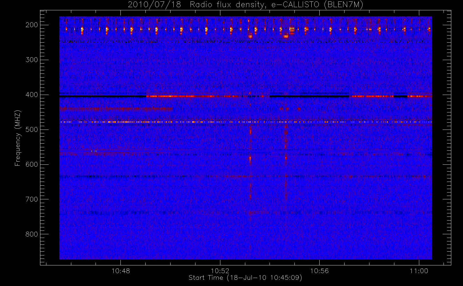Click the 'Frequency (MHZ)' y-axis label
463x286 pixels.
tap(18, 138)
